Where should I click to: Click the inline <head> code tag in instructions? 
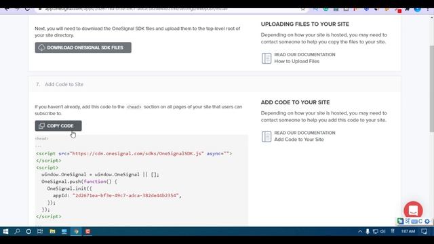134,107
